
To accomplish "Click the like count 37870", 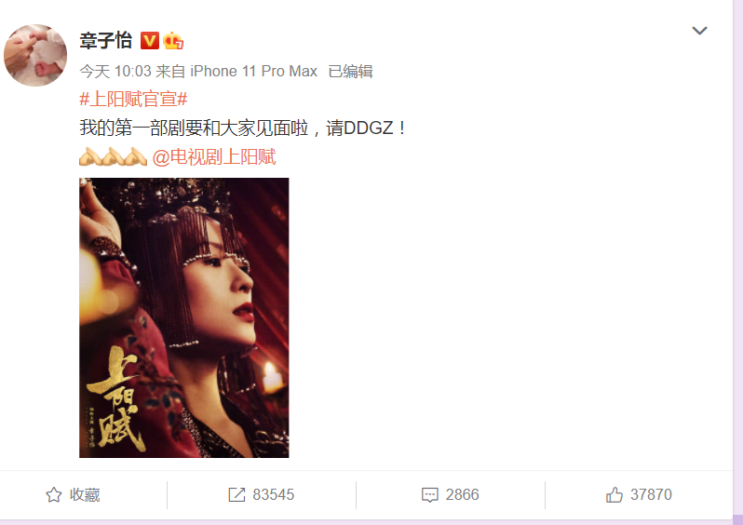I will point(651,494).
